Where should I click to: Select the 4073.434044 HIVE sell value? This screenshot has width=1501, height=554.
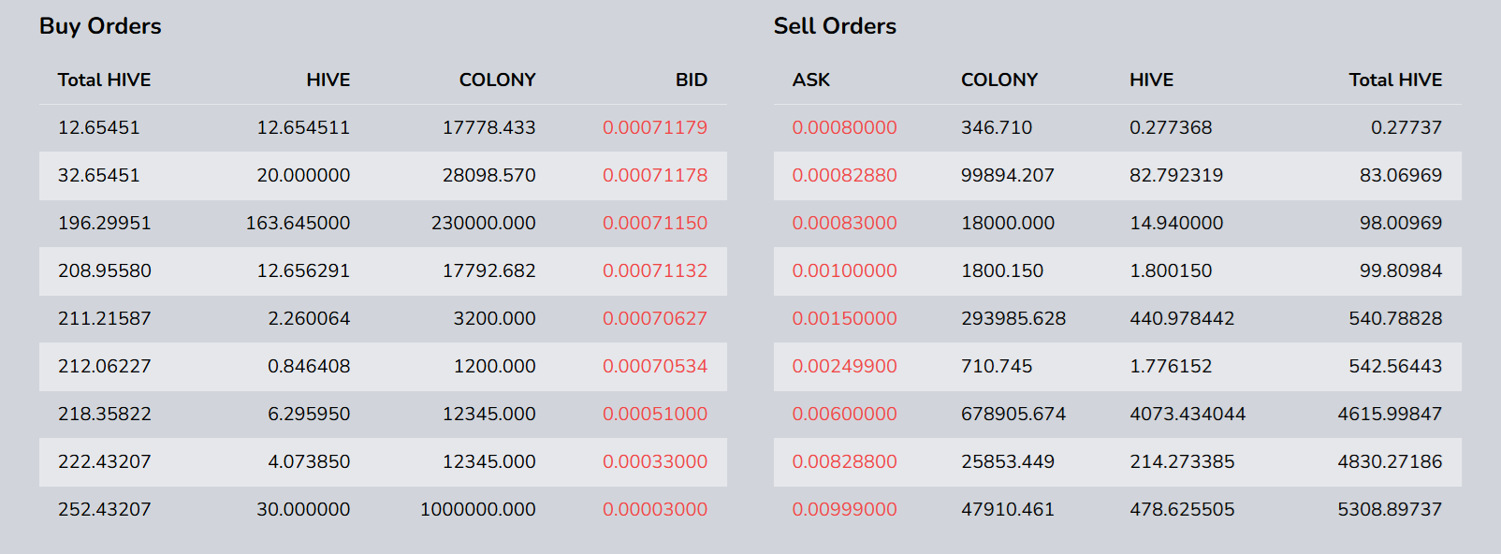pyautogui.click(x=1187, y=414)
